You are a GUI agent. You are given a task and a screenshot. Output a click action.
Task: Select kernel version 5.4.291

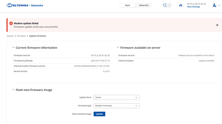point(106,71)
